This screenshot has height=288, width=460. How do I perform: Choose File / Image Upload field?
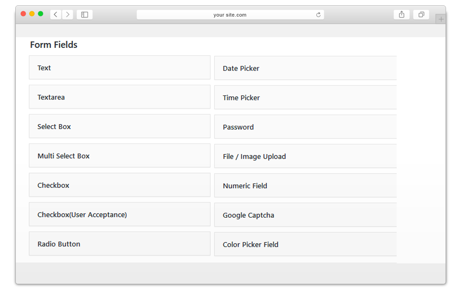tap(305, 156)
